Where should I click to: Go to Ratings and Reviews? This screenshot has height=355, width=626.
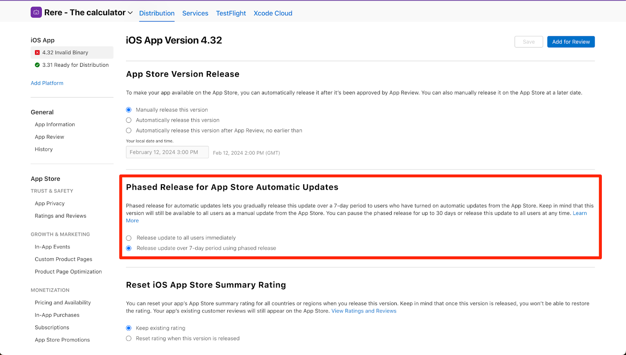coord(60,216)
